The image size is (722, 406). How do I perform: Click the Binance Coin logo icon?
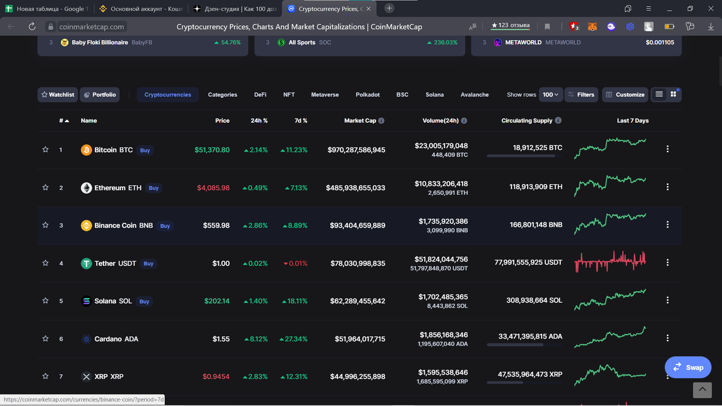(87, 226)
